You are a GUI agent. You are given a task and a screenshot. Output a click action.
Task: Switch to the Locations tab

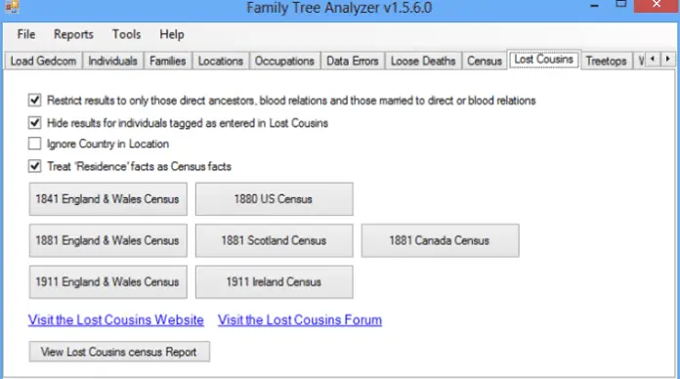(220, 62)
